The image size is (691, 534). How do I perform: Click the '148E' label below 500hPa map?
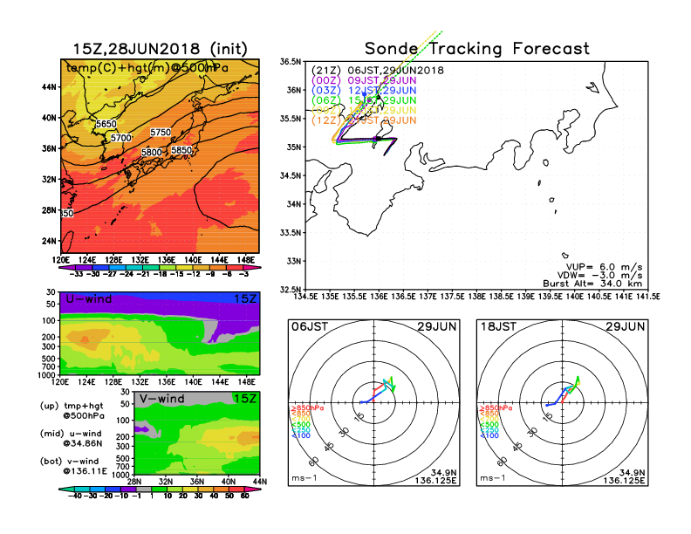click(246, 259)
